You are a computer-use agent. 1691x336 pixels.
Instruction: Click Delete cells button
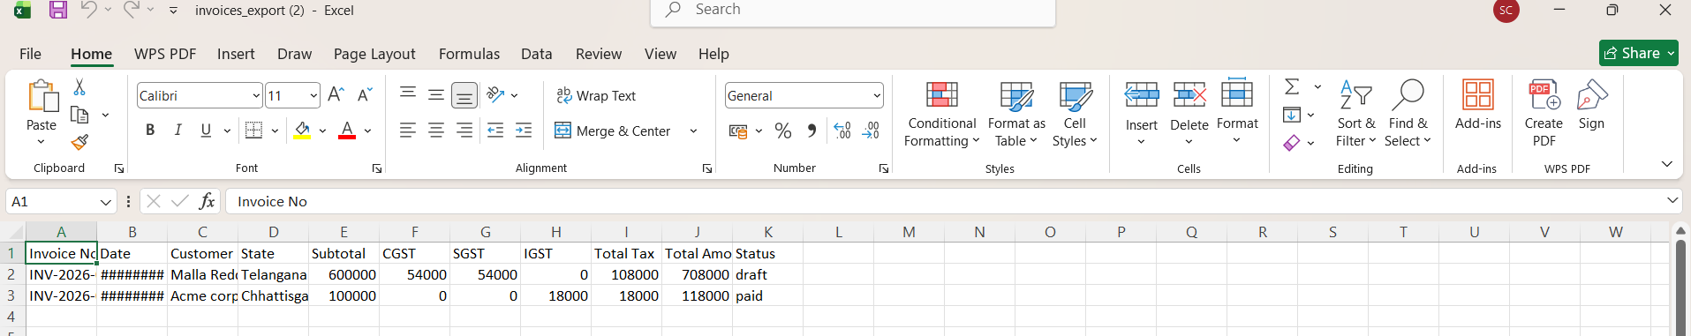(1189, 114)
